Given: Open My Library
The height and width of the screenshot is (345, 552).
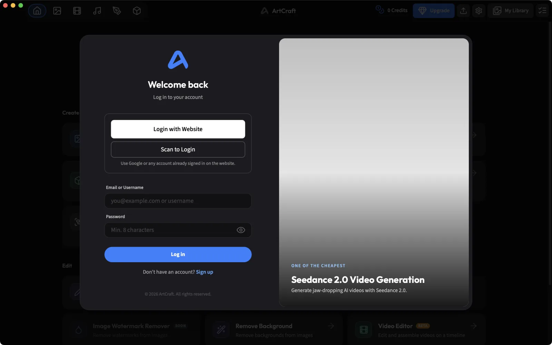Looking at the screenshot, I should tap(511, 11).
